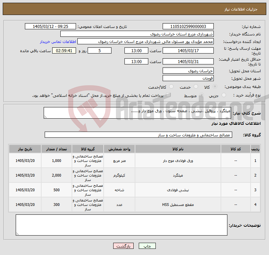This screenshot has width=269, height=255.
Task: Click the remaining time field 02:59:41
Action: click(64, 50)
